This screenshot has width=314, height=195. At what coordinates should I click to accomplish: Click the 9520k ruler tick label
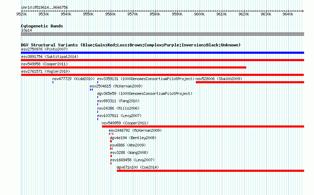pyautogui.click(x=22, y=14)
